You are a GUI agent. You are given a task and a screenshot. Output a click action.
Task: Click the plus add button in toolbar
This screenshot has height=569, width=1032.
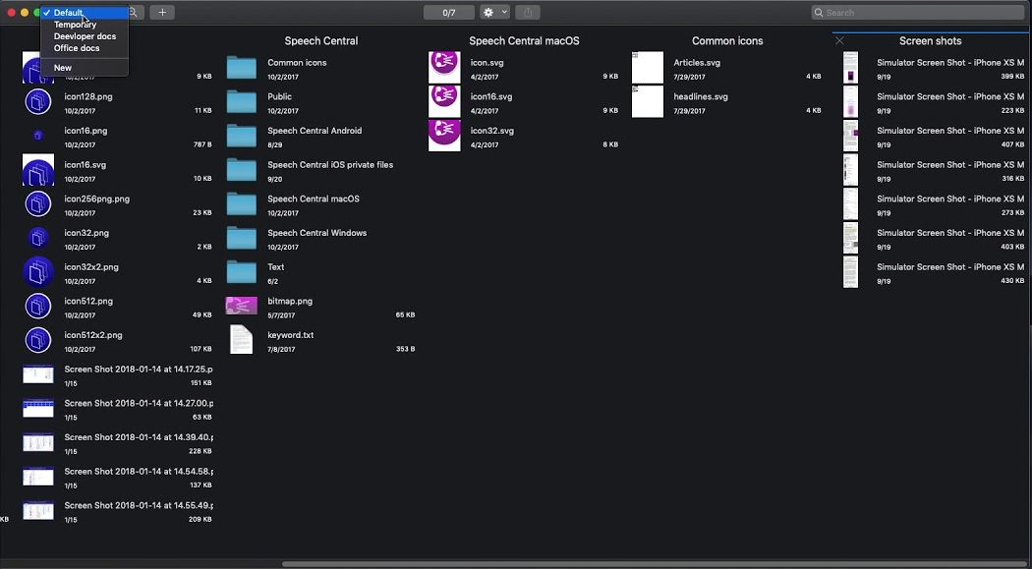(162, 13)
